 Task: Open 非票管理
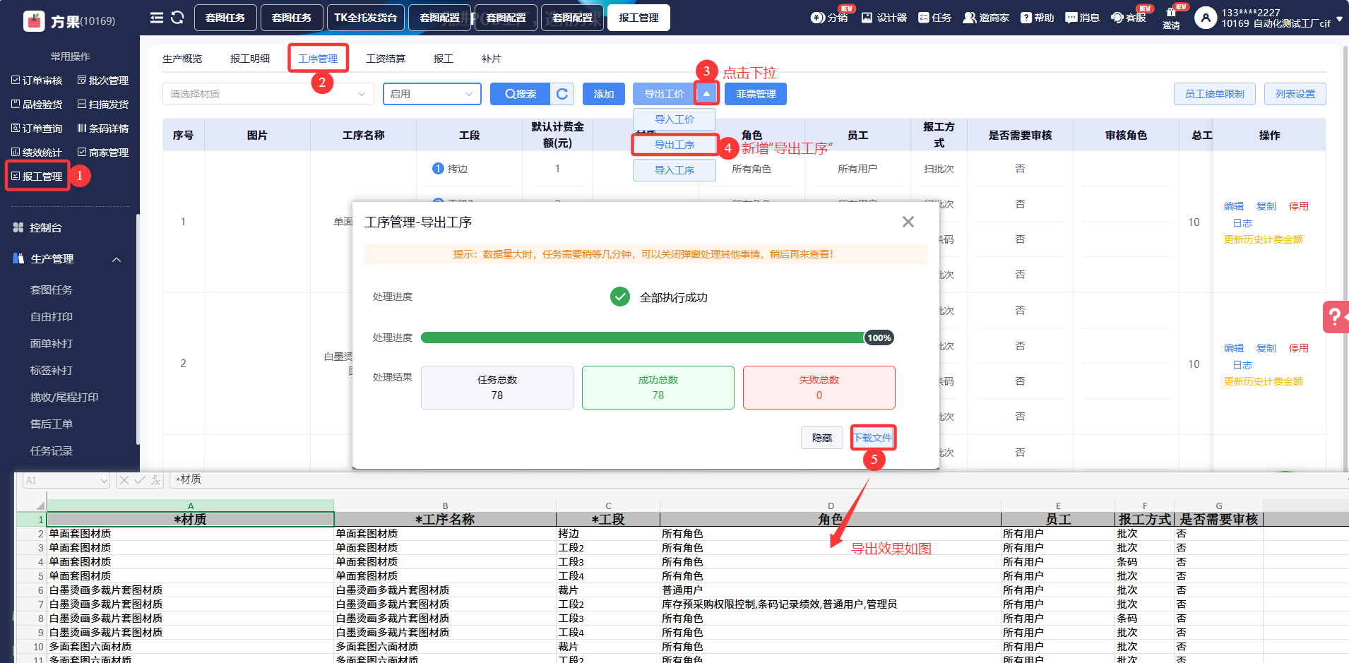point(756,94)
